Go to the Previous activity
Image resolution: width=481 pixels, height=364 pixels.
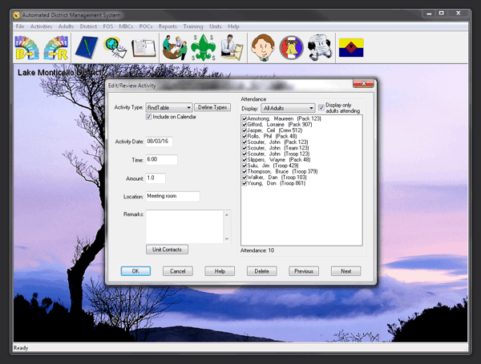coord(304,271)
